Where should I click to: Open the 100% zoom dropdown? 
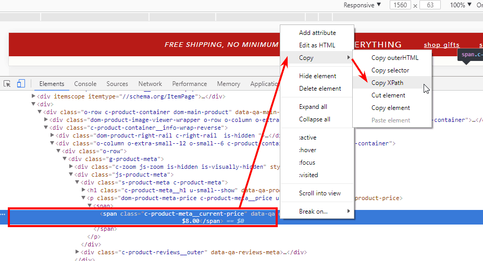pyautogui.click(x=461, y=5)
